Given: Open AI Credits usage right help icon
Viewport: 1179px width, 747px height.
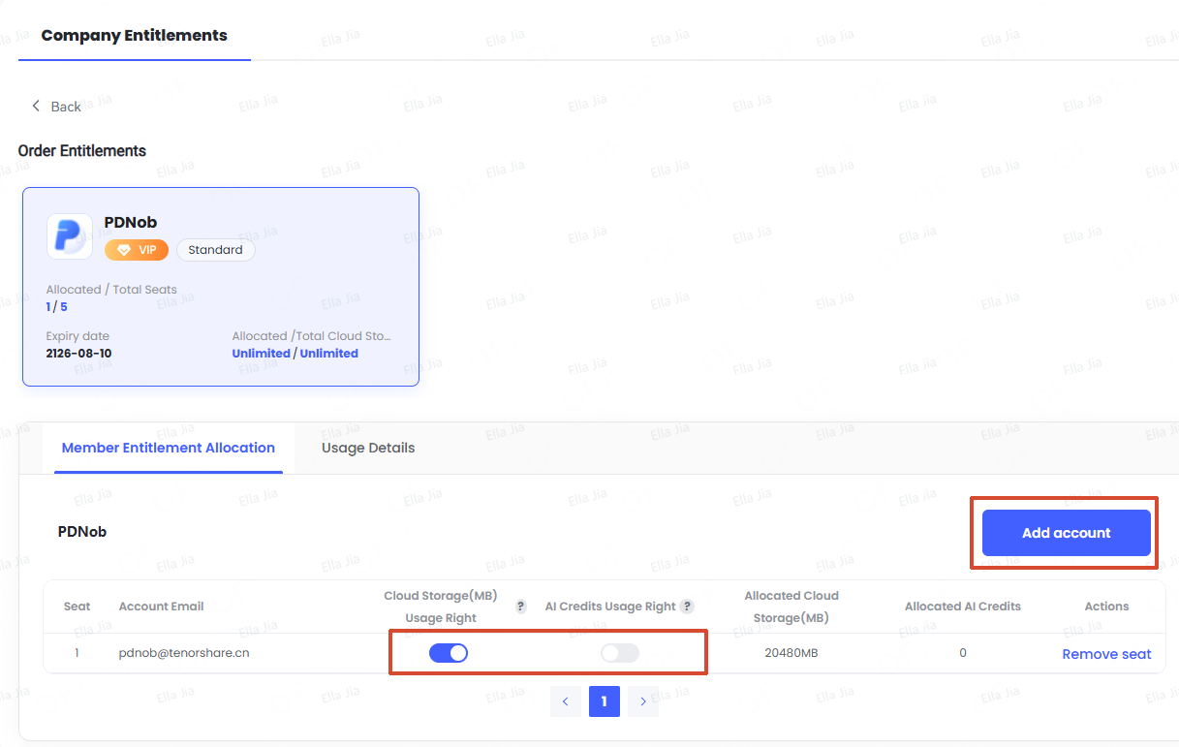Looking at the screenshot, I should 687,607.
